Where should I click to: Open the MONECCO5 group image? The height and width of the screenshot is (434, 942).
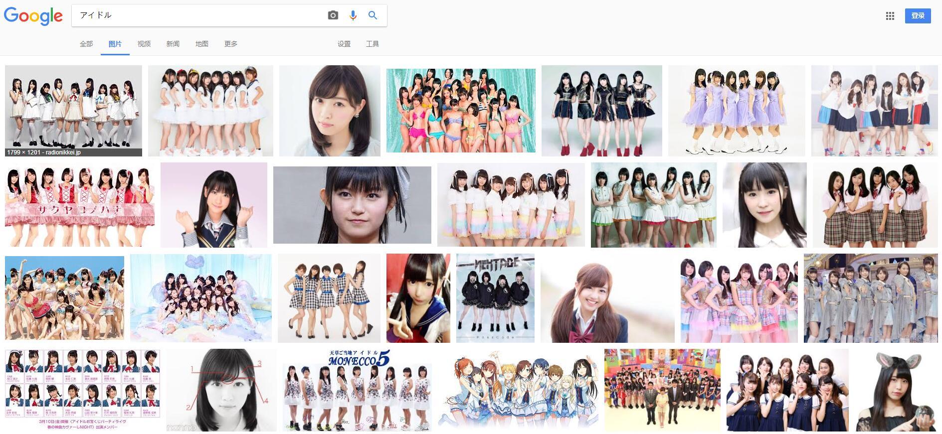pos(358,390)
